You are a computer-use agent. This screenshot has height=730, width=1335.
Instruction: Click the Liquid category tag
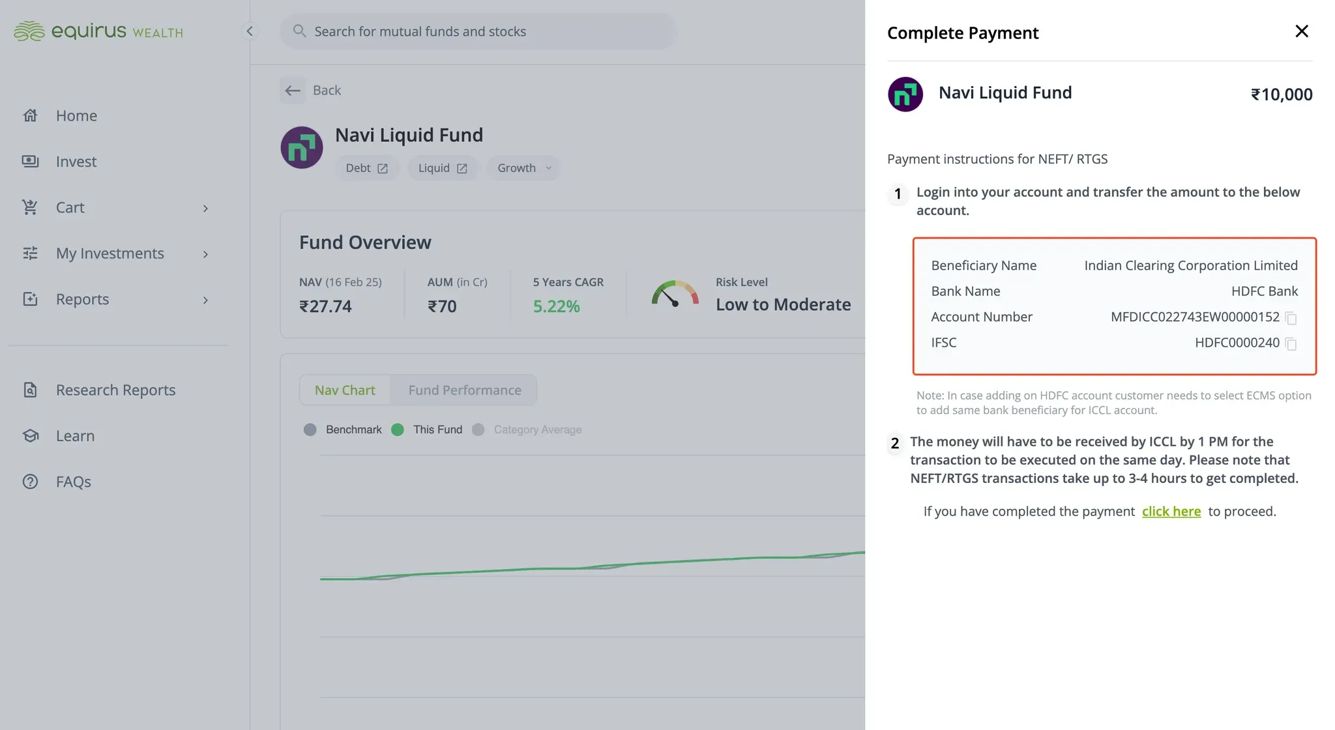pos(443,168)
